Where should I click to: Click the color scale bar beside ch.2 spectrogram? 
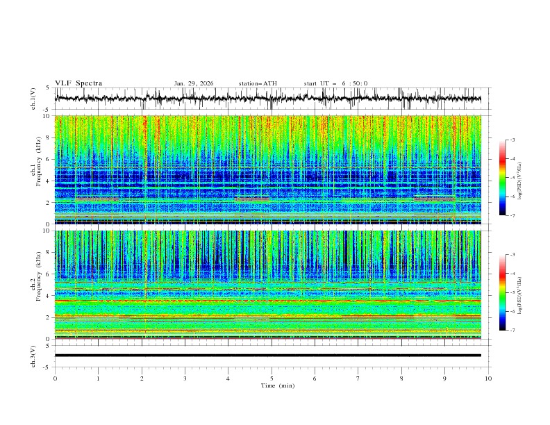point(502,292)
